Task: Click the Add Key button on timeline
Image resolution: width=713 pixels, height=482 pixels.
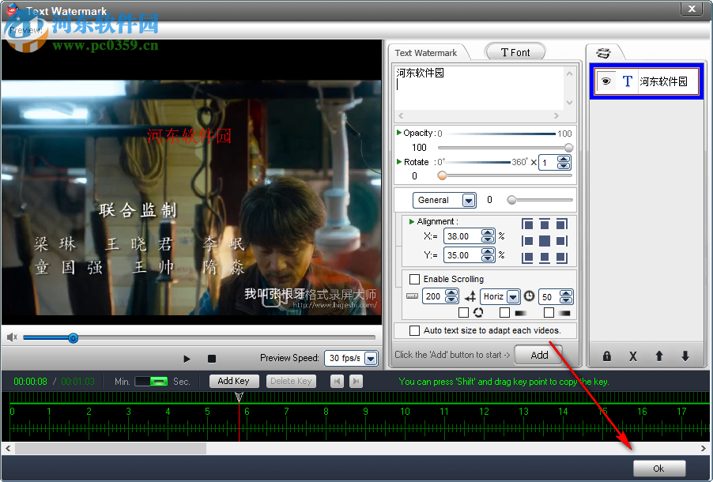Action: [234, 381]
